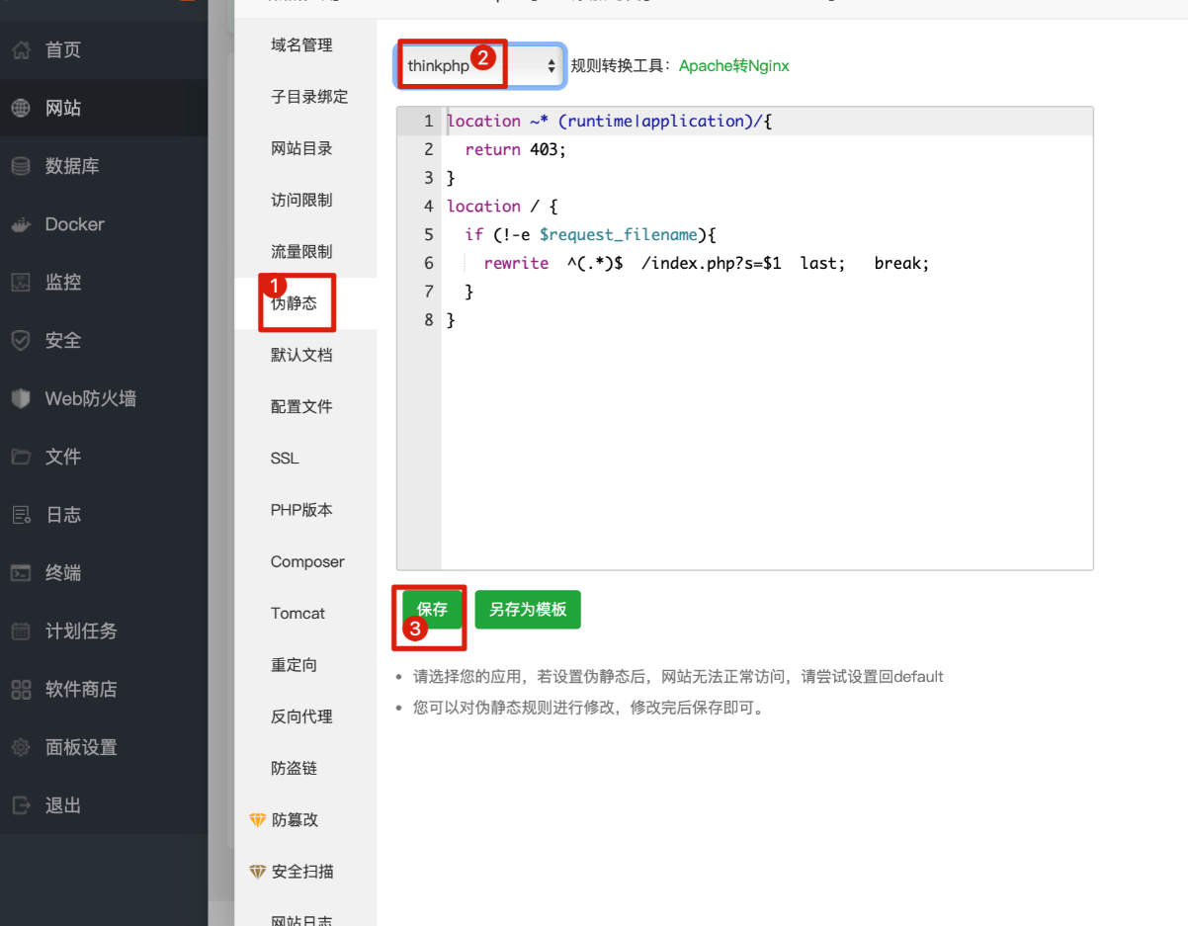
Task: Open the thinkphp rewrite rule dropdown
Action: pos(481,66)
